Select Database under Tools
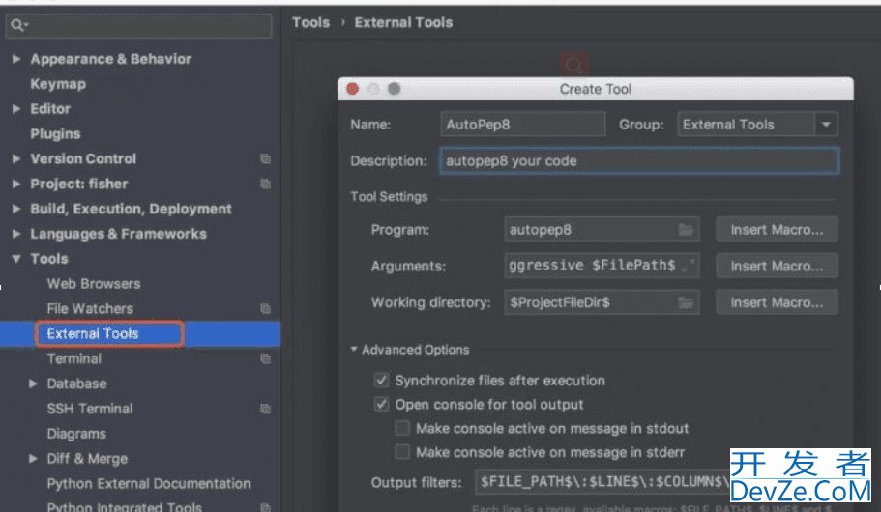 (x=76, y=384)
